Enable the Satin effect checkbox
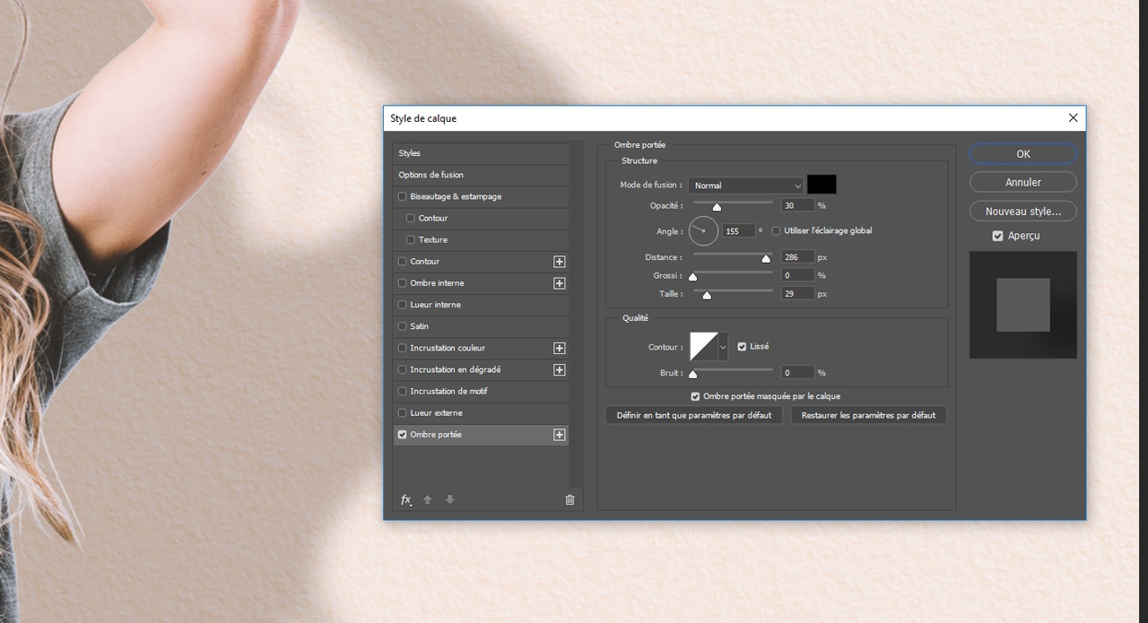1148x623 pixels. 403,326
